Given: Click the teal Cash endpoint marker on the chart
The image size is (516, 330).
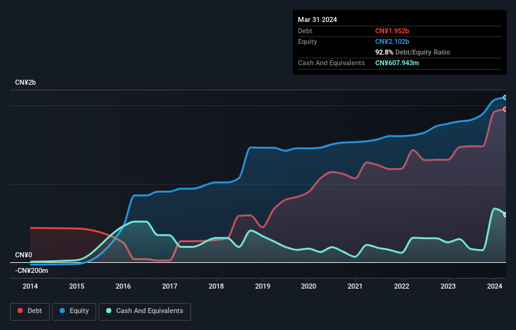Looking at the screenshot, I should [505, 215].
